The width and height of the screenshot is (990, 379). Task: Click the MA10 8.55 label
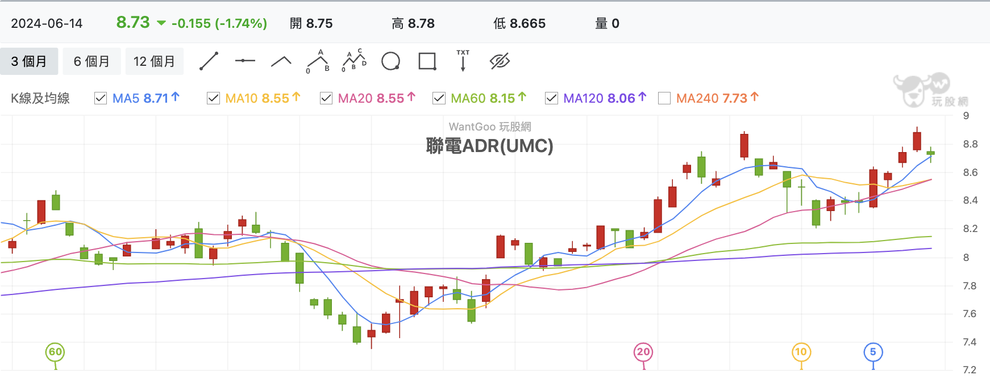[x=263, y=98]
